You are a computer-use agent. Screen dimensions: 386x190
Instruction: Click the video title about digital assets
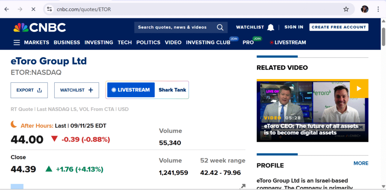pyautogui.click(x=311, y=129)
